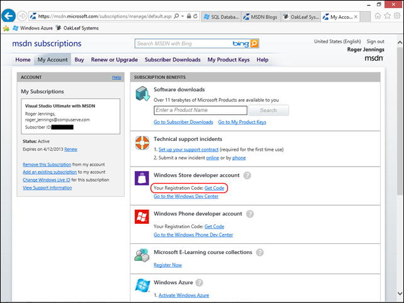Click the Technical support lifesaver icon
The image size is (404, 303).
(x=142, y=143)
